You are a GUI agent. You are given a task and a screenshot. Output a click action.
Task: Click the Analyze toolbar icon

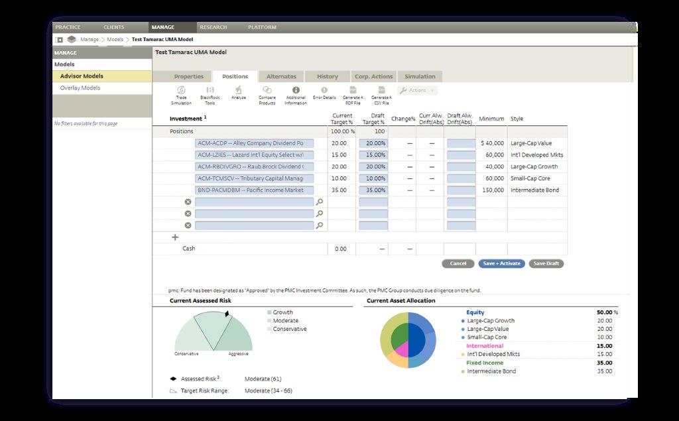(x=238, y=93)
